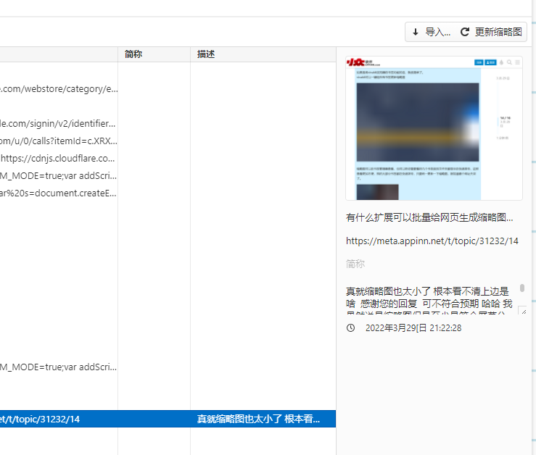This screenshot has height=455, width=536.
Task: Click the bookmark title field 有什么扩展可以批量给网页生成缩略图
Action: (x=430, y=217)
